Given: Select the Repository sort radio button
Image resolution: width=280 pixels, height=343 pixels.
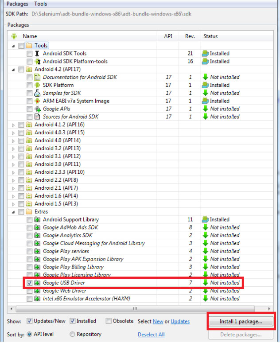Looking at the screenshot, I should coord(72,334).
